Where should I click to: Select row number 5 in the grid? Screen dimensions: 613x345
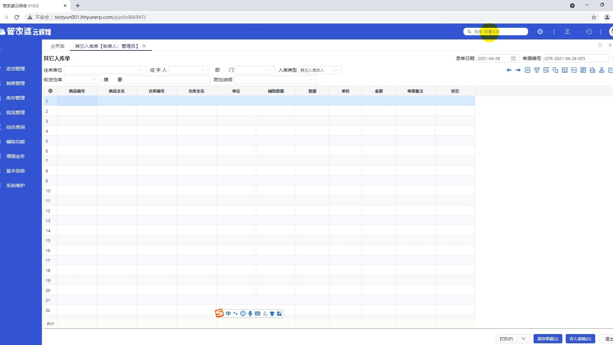click(47, 141)
